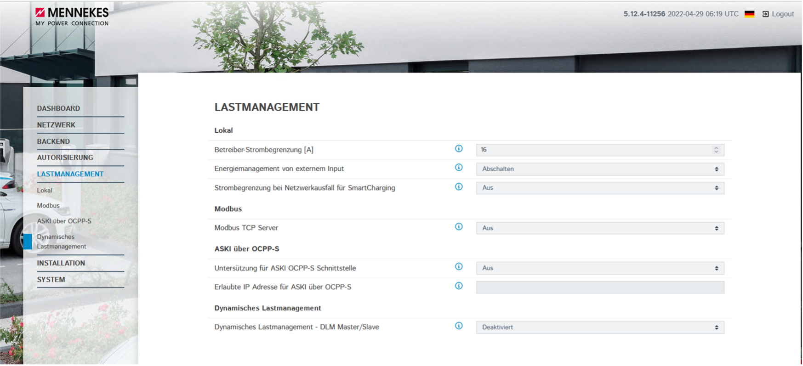The image size is (803, 366).
Task: Open the Modbus TCP Server dropdown
Action: click(599, 228)
